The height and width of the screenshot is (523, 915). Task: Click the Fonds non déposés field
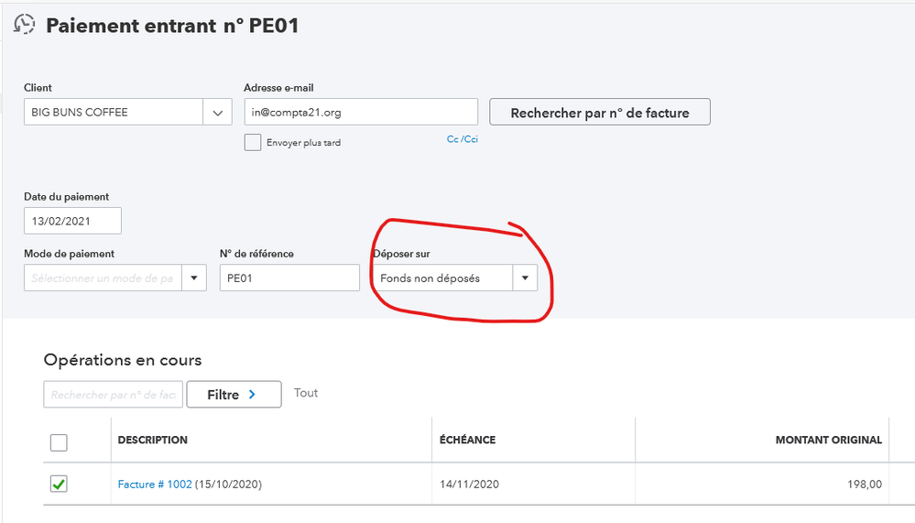[x=442, y=278]
